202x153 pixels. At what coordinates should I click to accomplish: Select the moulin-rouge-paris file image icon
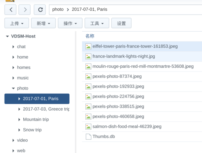point(88,67)
